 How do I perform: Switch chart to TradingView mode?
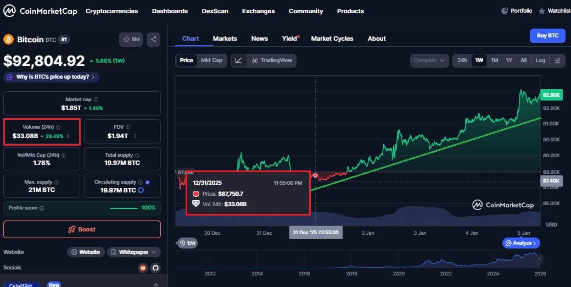point(272,60)
